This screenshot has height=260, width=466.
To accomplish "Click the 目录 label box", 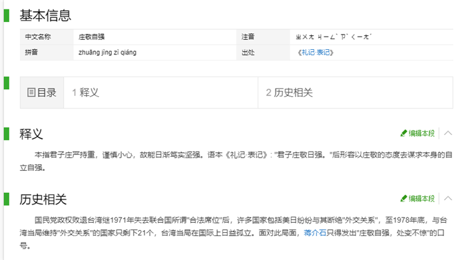I will (x=42, y=92).
